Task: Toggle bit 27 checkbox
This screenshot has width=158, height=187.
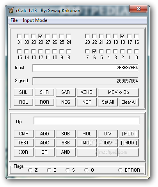Action: (x=48, y=36)
